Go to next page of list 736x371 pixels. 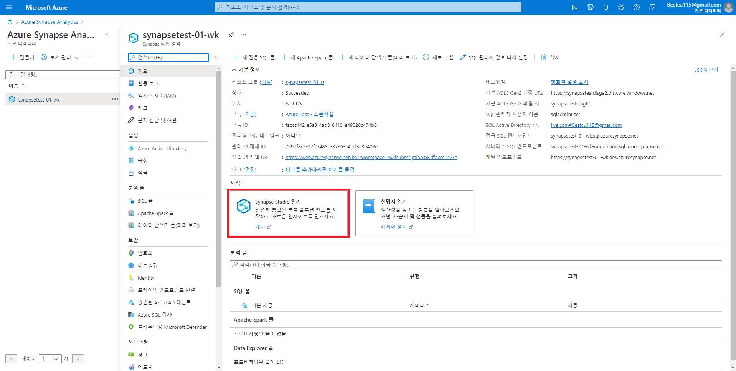(78, 359)
